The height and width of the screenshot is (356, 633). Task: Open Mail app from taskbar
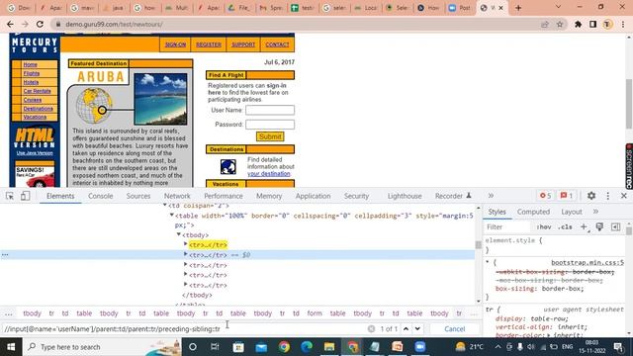pyautogui.click(x=261, y=347)
